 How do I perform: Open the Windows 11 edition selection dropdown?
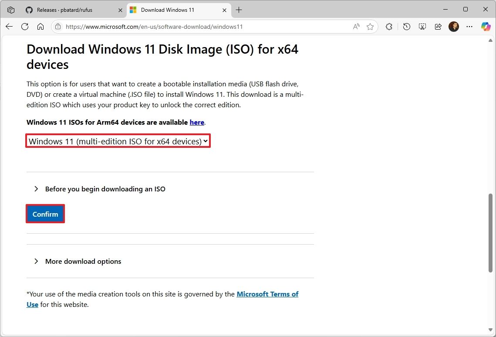tap(118, 141)
